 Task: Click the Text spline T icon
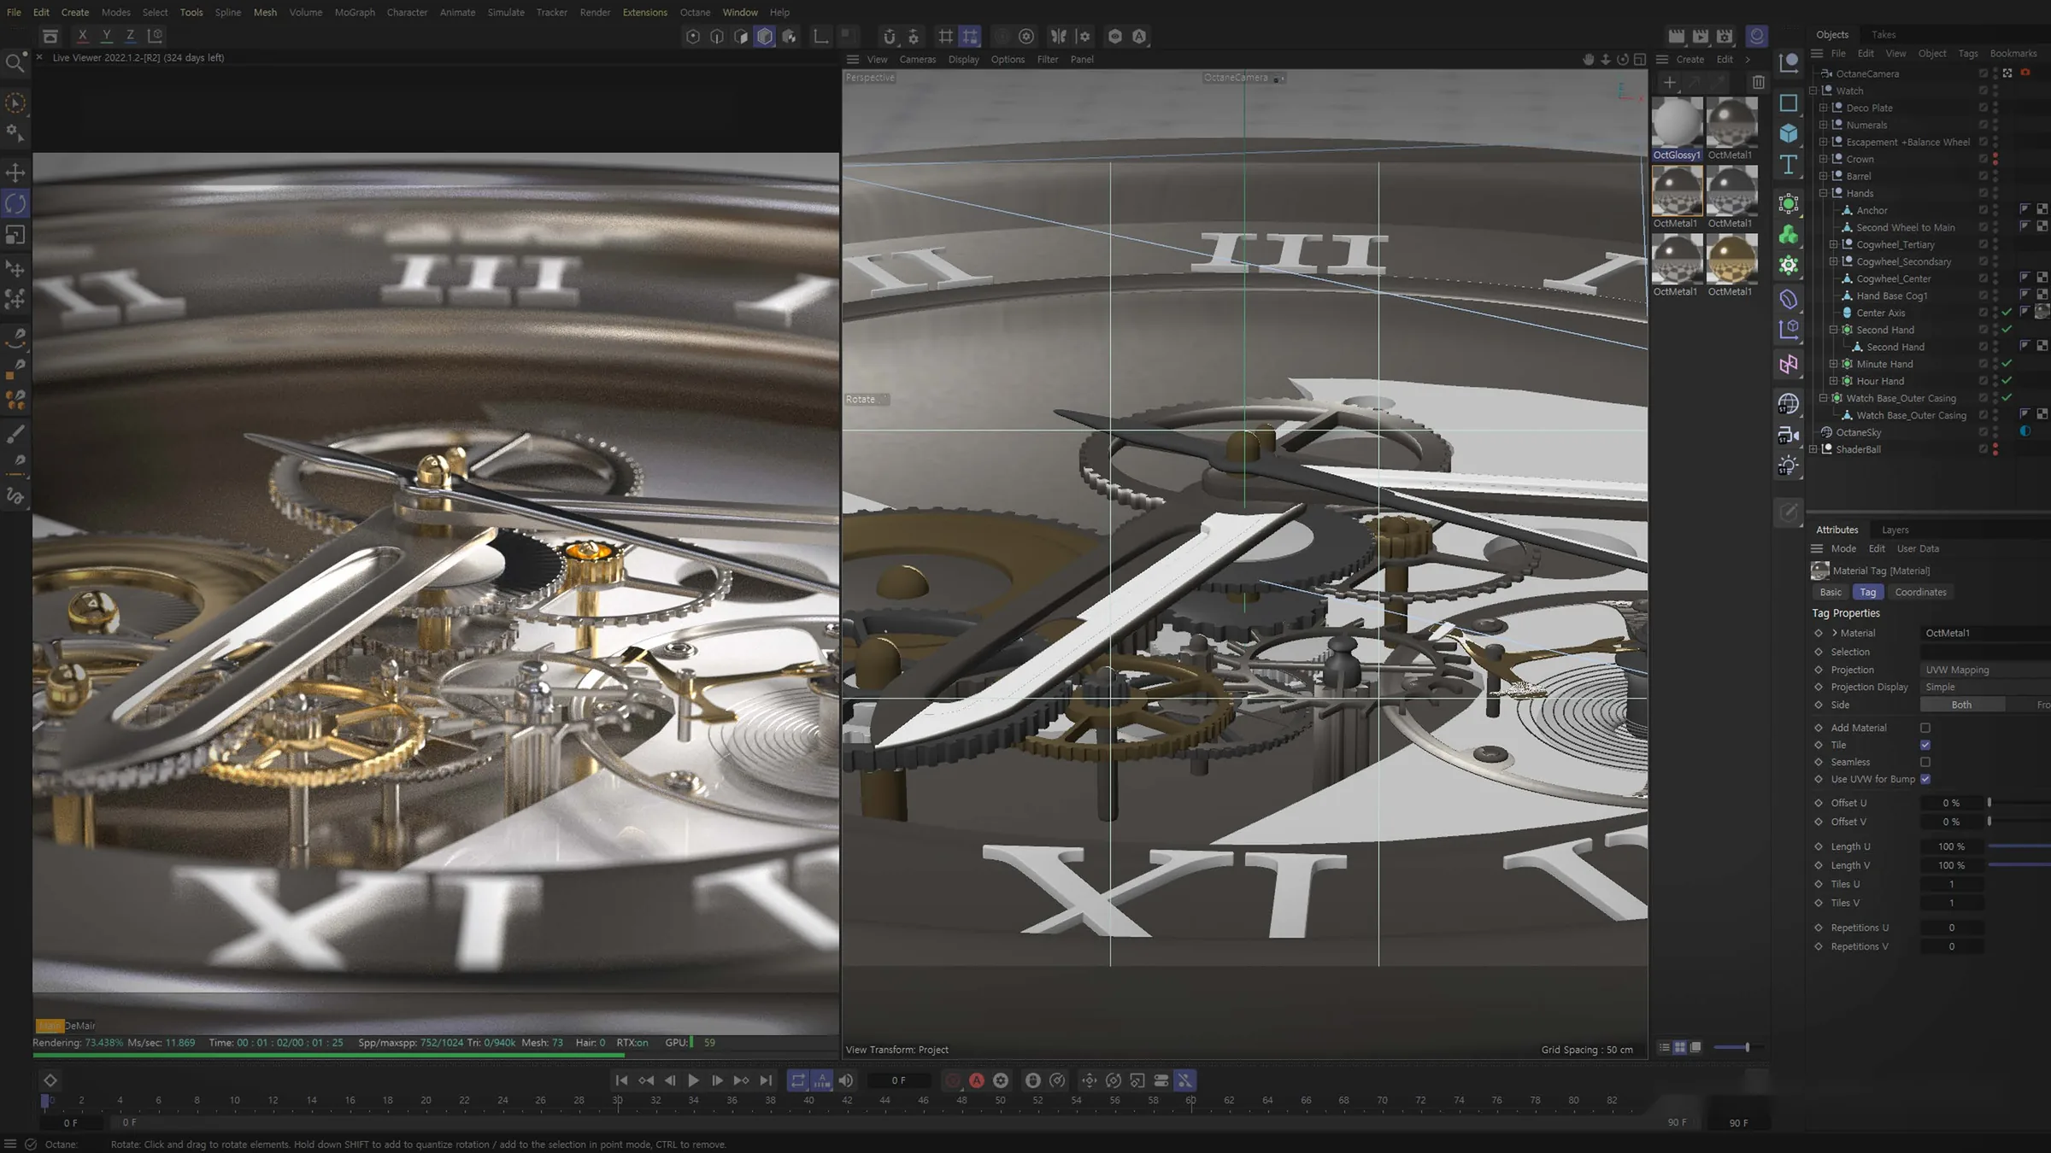[1789, 164]
